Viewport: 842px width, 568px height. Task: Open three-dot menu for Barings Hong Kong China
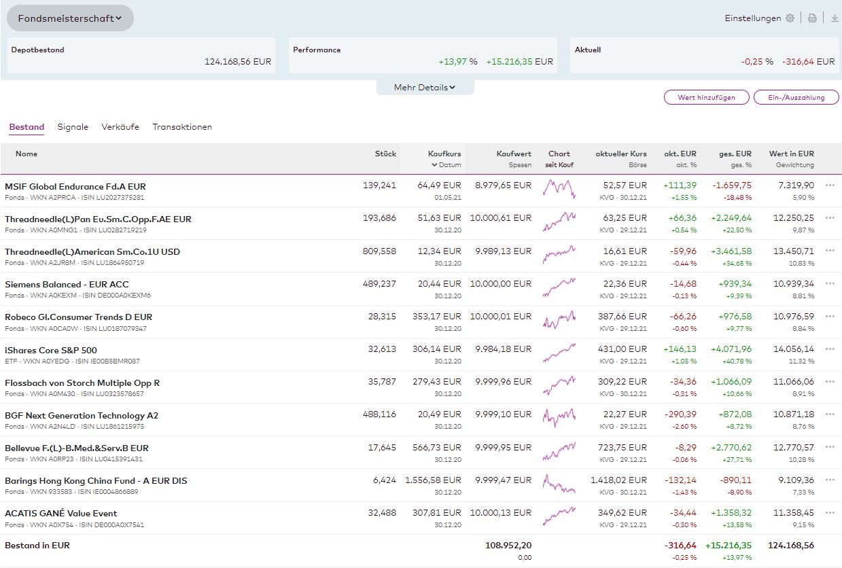tap(830, 480)
